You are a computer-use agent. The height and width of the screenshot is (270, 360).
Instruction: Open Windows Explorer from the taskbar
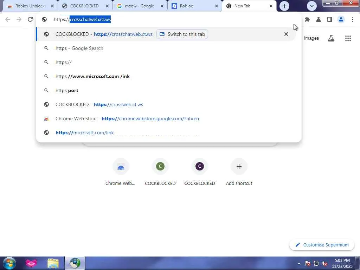point(53,263)
